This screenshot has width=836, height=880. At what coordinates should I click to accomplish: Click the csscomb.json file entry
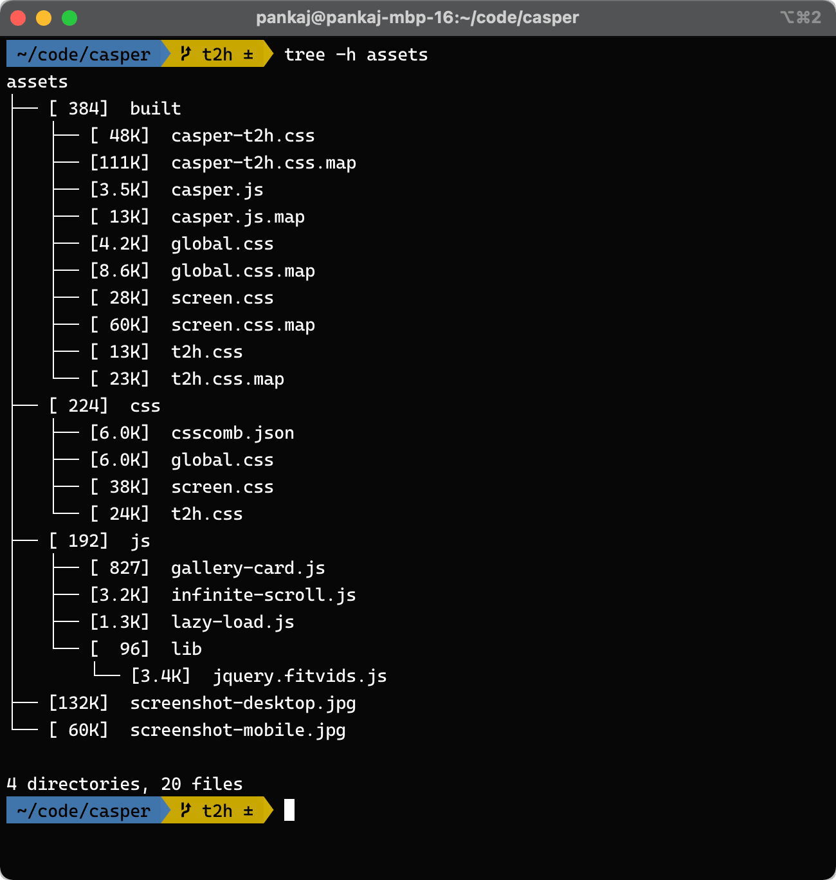233,433
